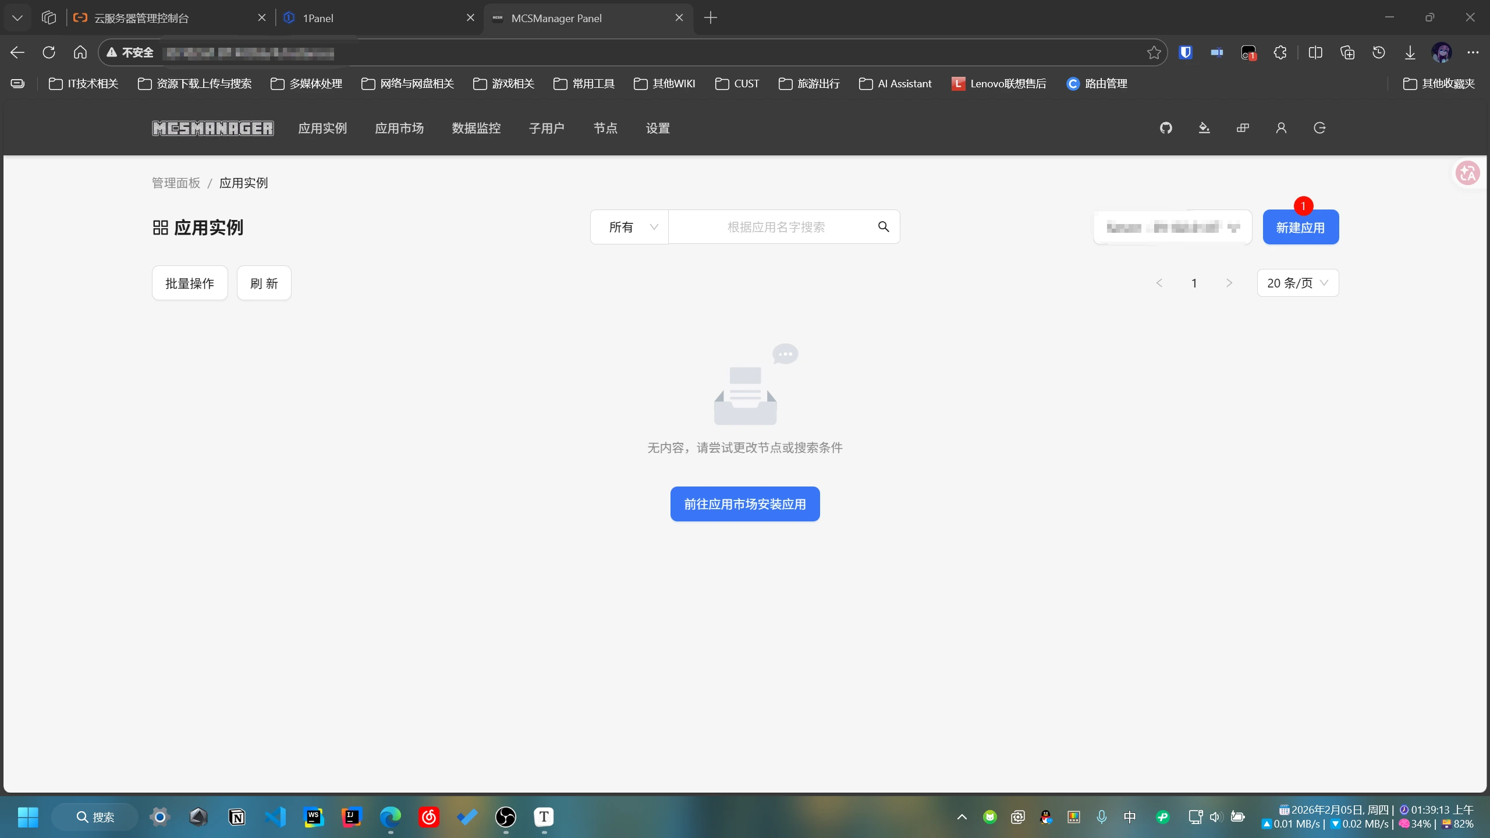Open Visual Studio Code from taskbar
The width and height of the screenshot is (1490, 838).
click(x=275, y=817)
